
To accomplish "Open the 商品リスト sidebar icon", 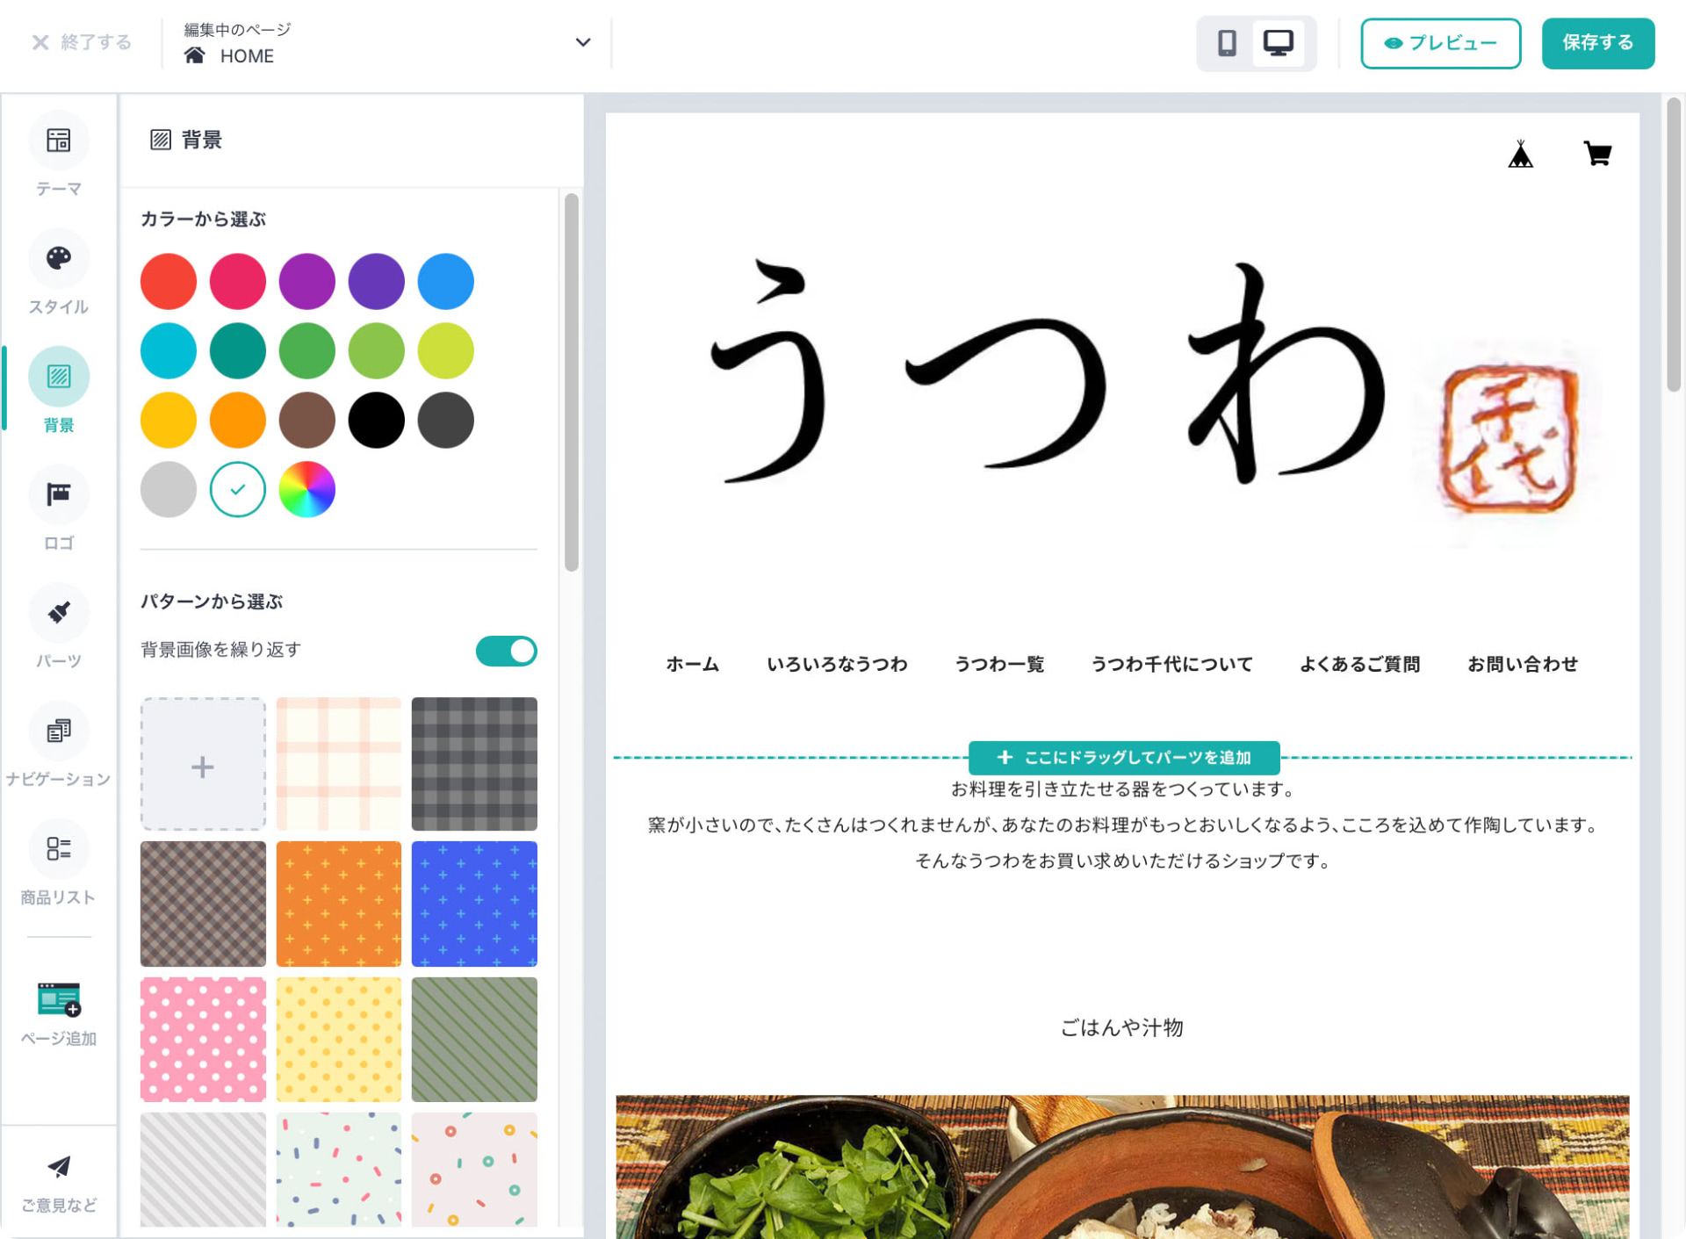I will point(59,849).
